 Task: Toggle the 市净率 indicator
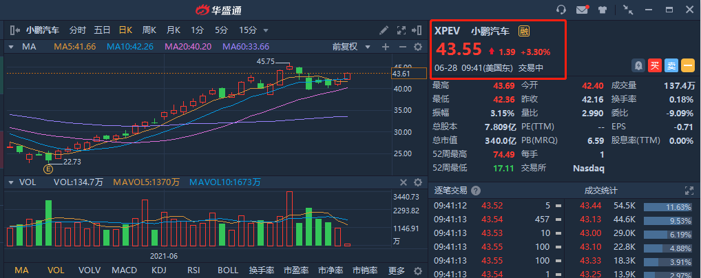pos(331,270)
